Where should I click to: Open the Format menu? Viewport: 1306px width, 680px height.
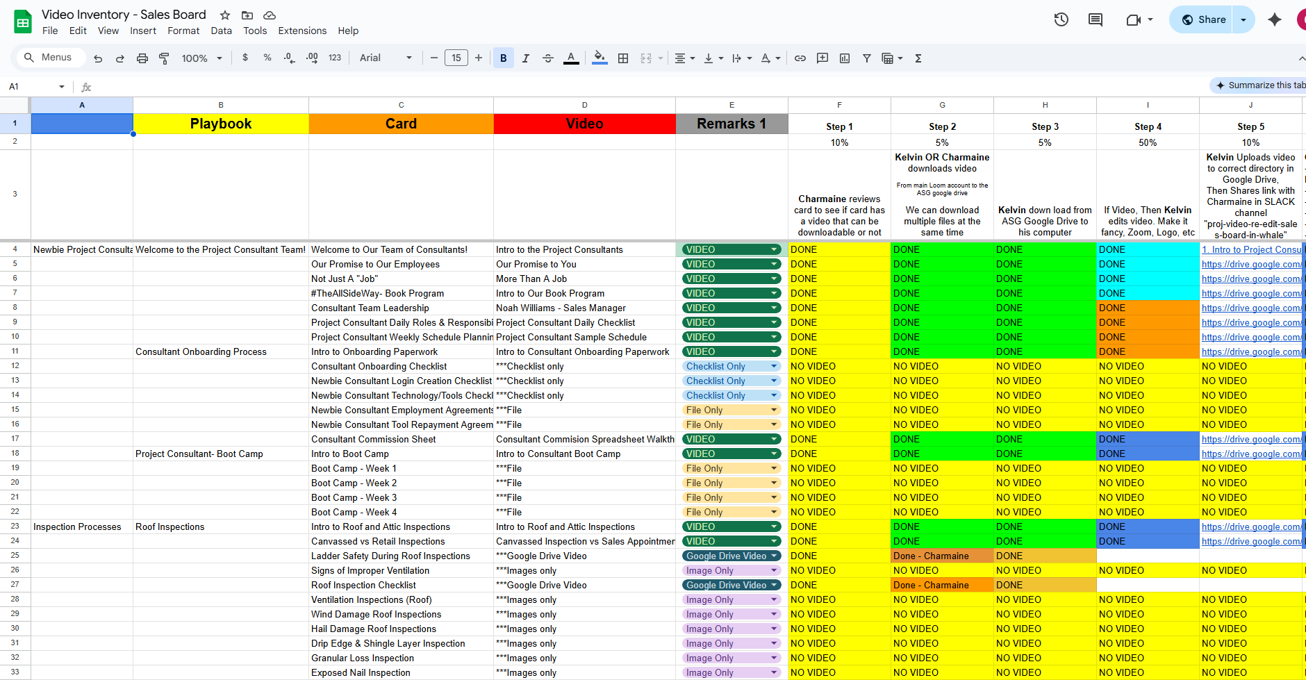(x=183, y=31)
